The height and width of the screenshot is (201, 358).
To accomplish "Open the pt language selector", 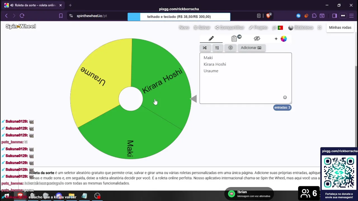I will (x=278, y=28).
